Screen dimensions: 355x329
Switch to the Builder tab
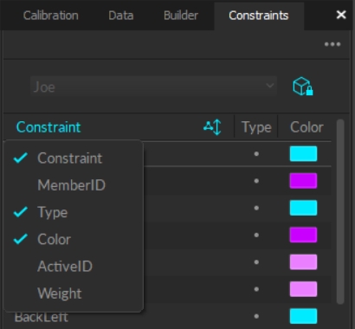tap(181, 16)
